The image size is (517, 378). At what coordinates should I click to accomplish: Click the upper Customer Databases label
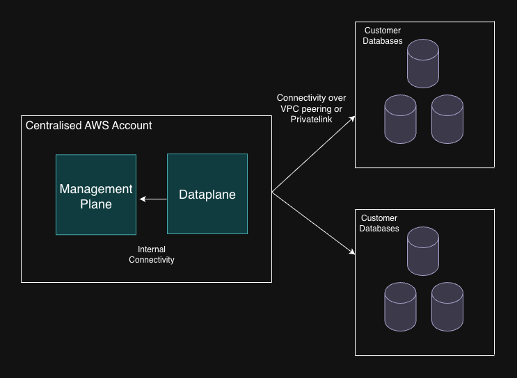tap(381, 35)
